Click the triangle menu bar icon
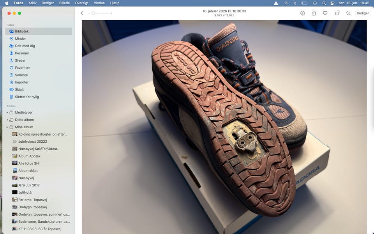374x234 pixels. point(276,3)
